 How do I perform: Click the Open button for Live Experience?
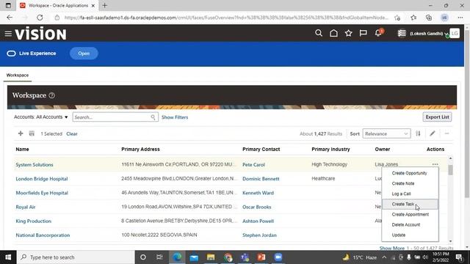(84, 54)
